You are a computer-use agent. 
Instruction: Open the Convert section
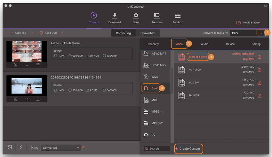pyautogui.click(x=93, y=18)
